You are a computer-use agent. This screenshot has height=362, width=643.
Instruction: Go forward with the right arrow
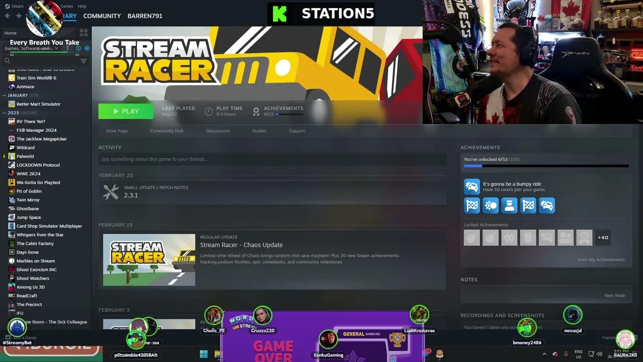[x=18, y=16]
